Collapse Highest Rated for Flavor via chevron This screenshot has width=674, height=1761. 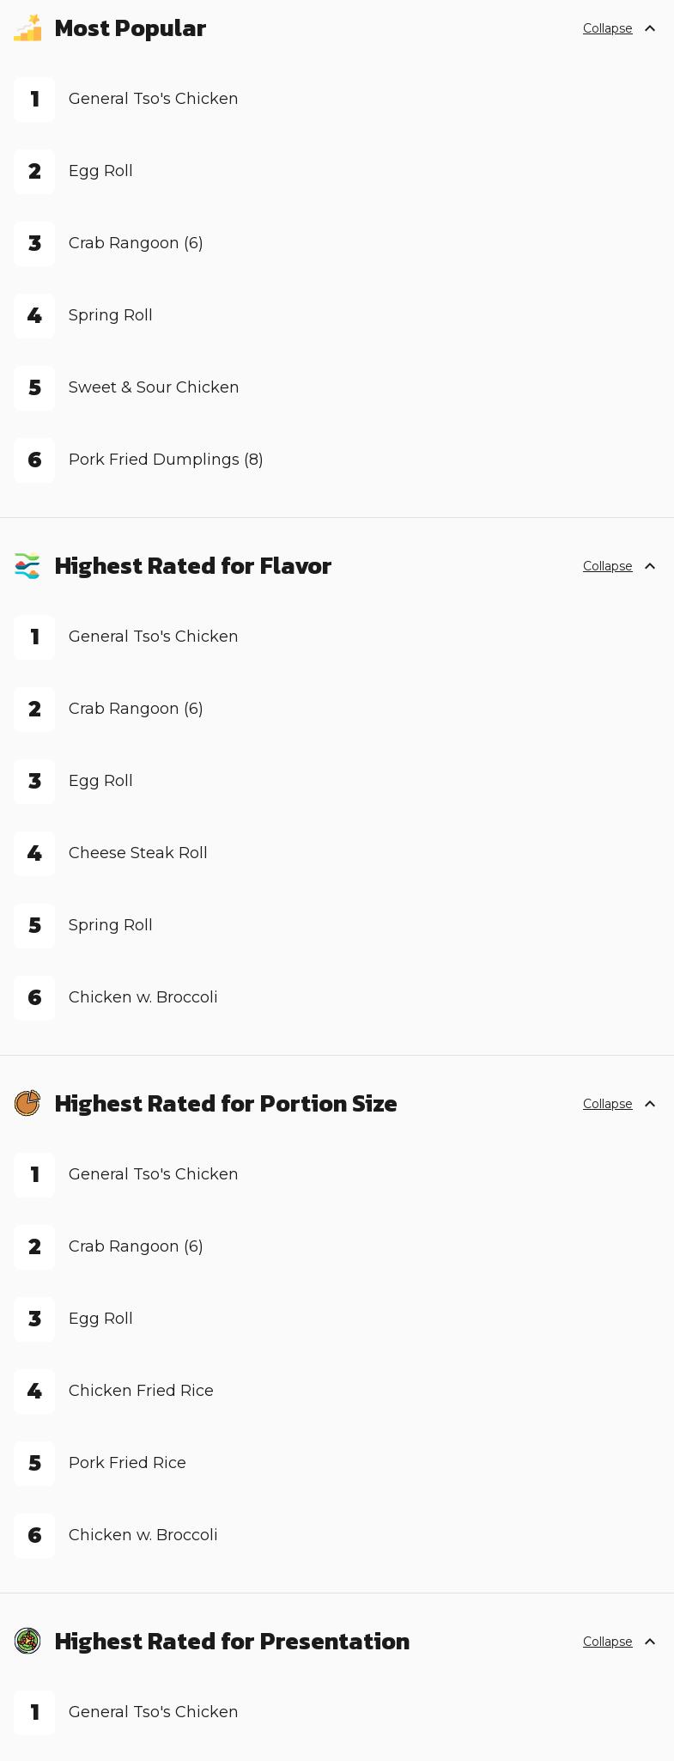tap(650, 566)
